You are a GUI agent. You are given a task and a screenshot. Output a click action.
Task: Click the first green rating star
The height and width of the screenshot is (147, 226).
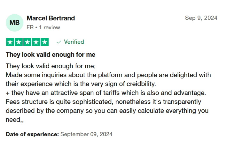(10, 42)
